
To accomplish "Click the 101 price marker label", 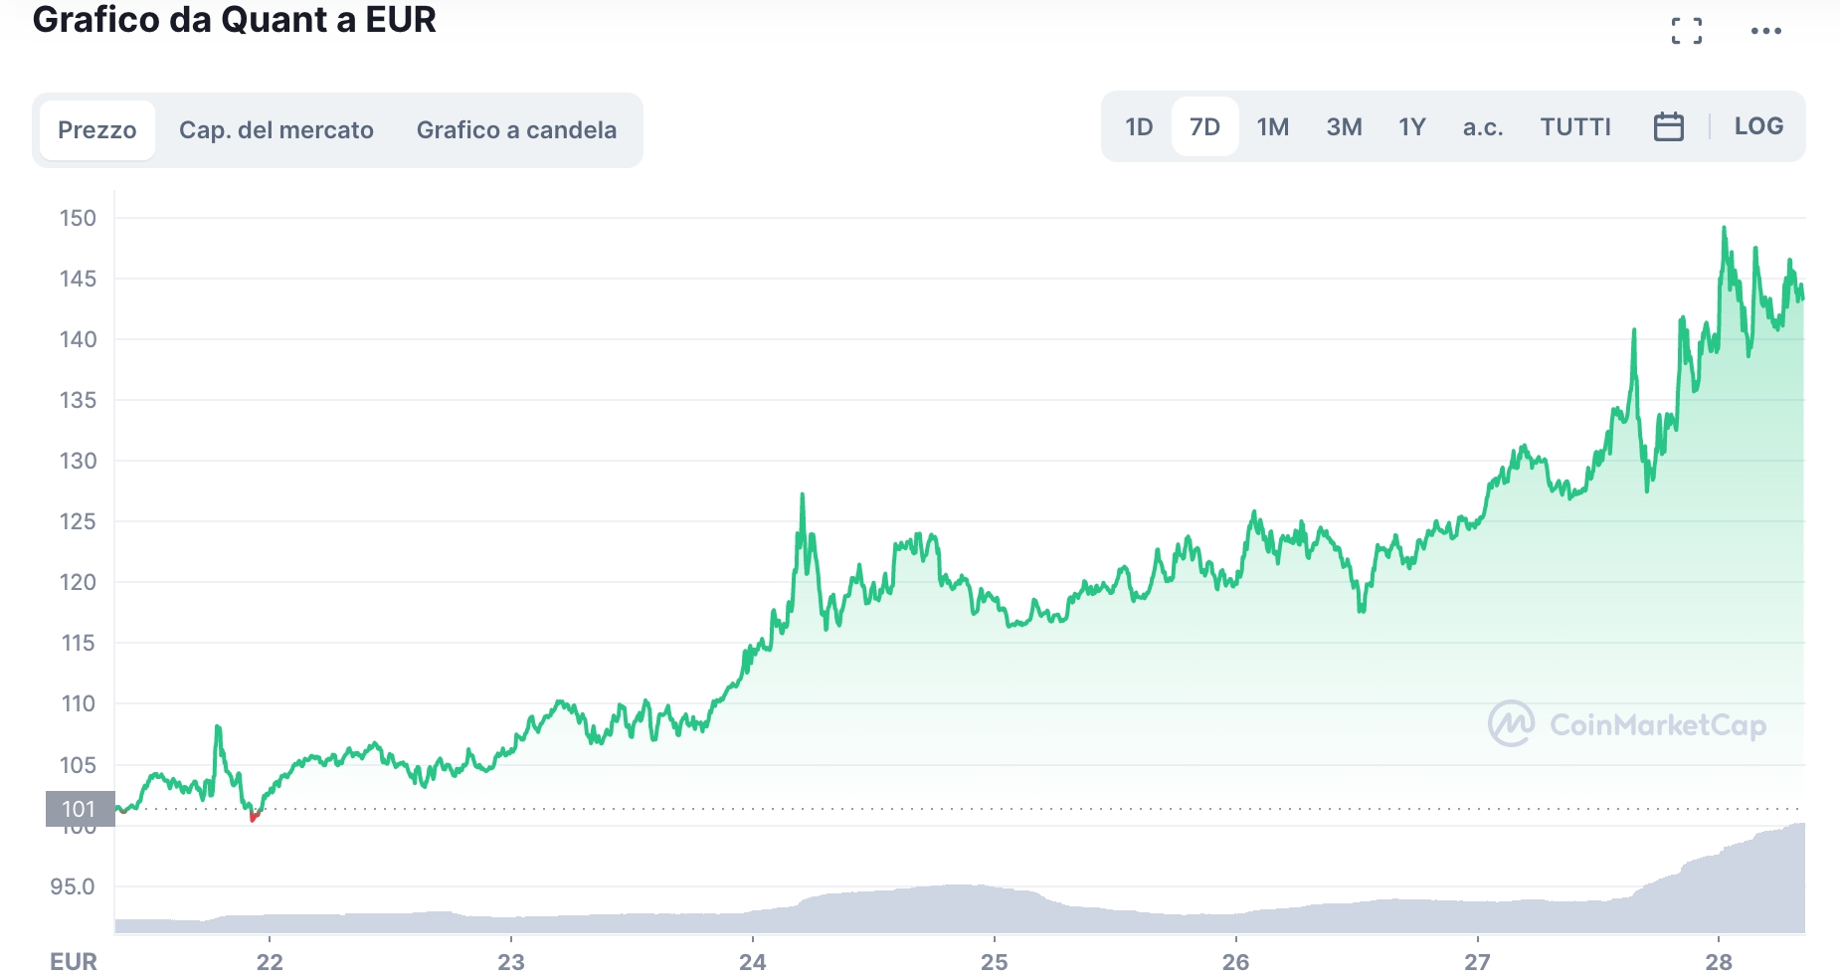I will pos(80,809).
